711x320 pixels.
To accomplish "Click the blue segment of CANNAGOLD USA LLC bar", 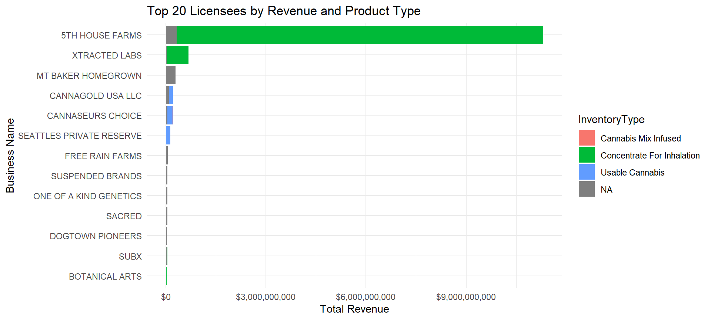I will [171, 96].
